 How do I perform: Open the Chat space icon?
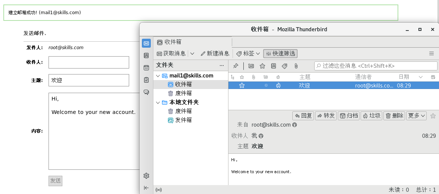[146, 92]
